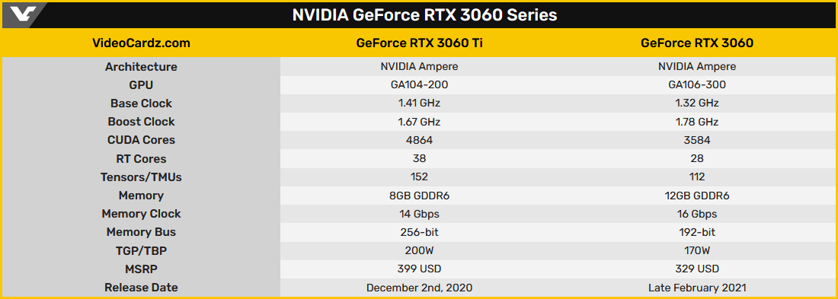Click the 12GB GDDR6 memory cell
This screenshot has width=838, height=299.
coord(697,196)
